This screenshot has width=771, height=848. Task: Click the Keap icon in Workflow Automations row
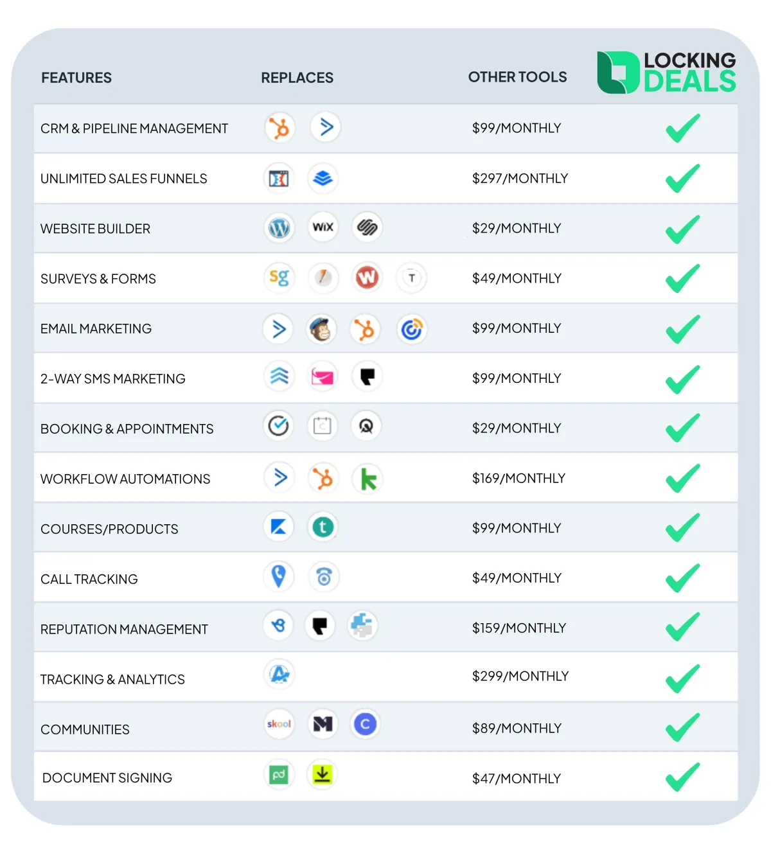pos(368,479)
